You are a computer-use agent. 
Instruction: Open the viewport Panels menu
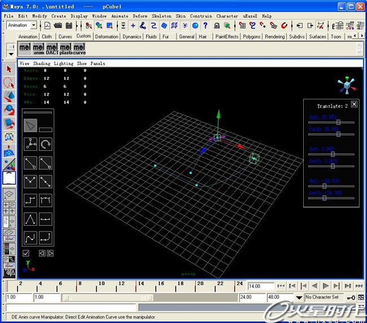click(x=98, y=63)
